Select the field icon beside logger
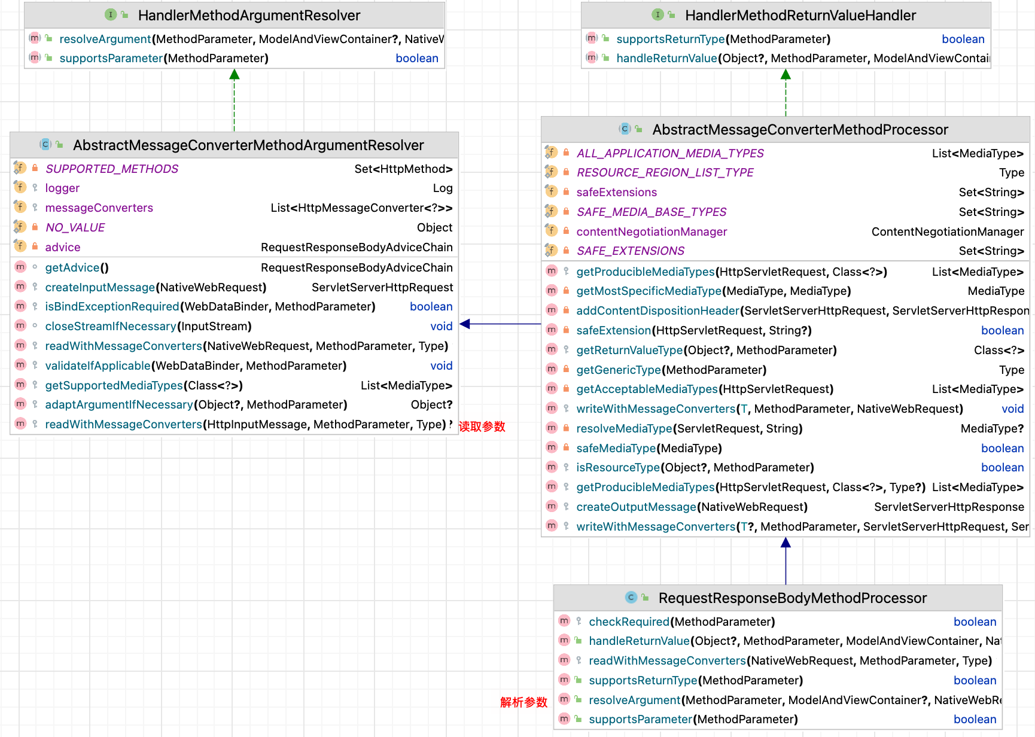This screenshot has width=1035, height=737. click(20, 187)
